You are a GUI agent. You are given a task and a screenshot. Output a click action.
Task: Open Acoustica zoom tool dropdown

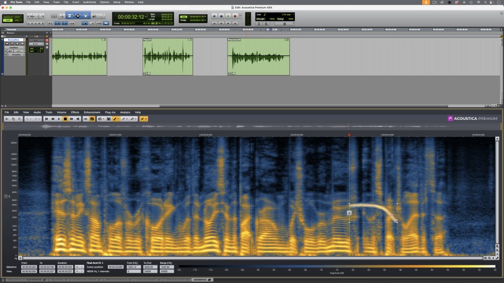136,119
